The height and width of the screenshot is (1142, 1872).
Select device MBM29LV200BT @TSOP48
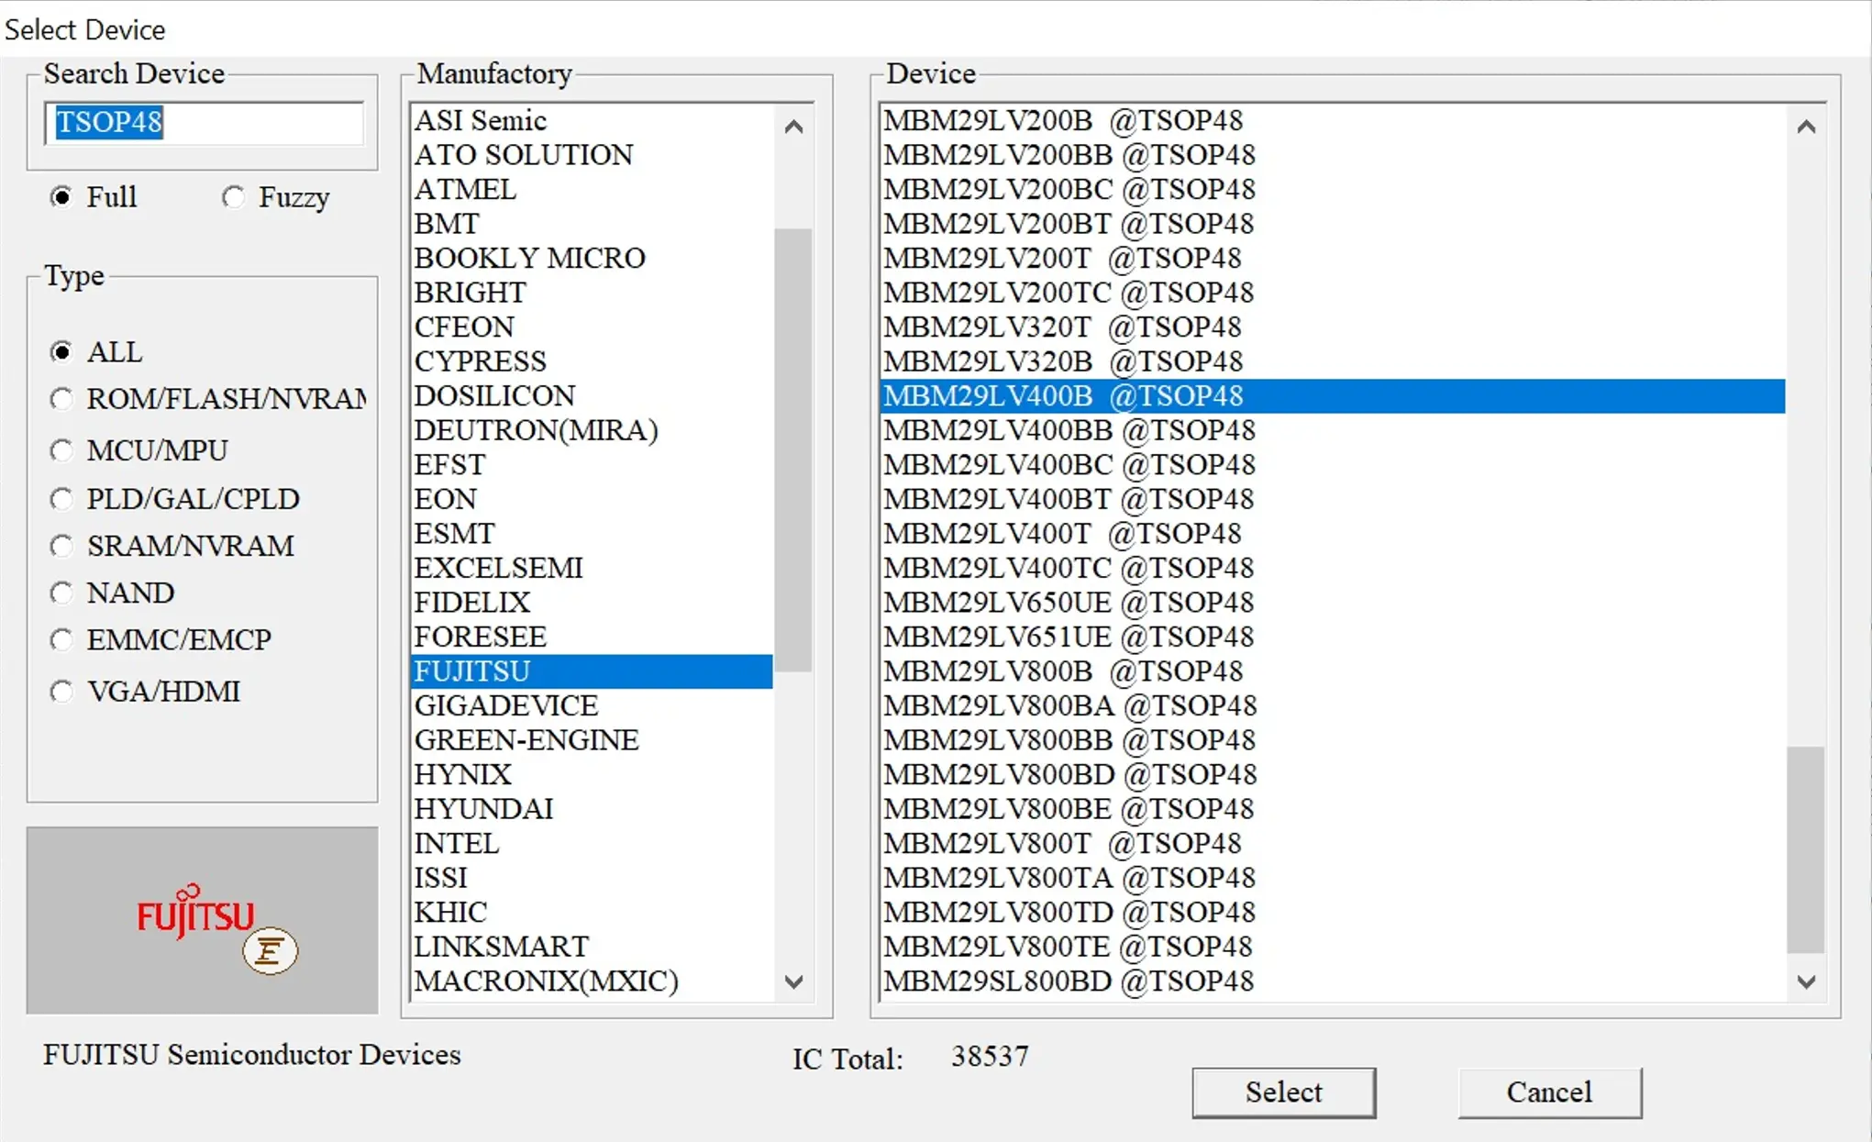point(1332,224)
